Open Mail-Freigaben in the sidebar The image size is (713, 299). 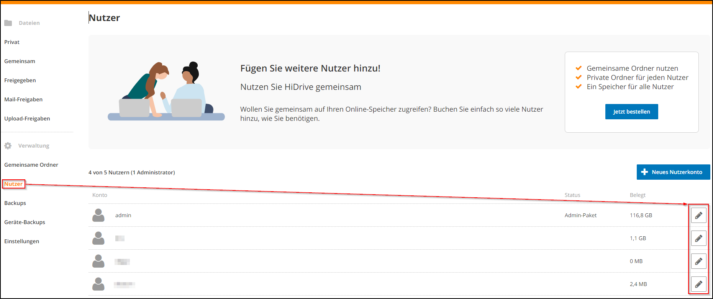point(23,99)
